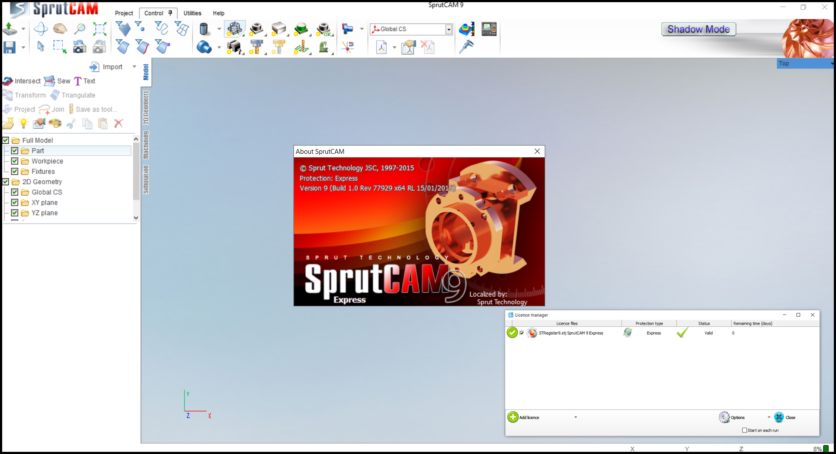
Task: Click the Intersect button
Action: click(x=21, y=81)
